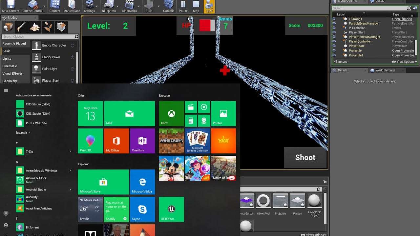This screenshot has height=236, width=420.
Task: Open the Skype tile
Action: coord(142,209)
